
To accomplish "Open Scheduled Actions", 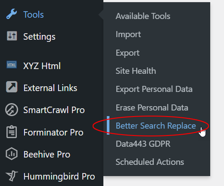I will click(150, 162).
